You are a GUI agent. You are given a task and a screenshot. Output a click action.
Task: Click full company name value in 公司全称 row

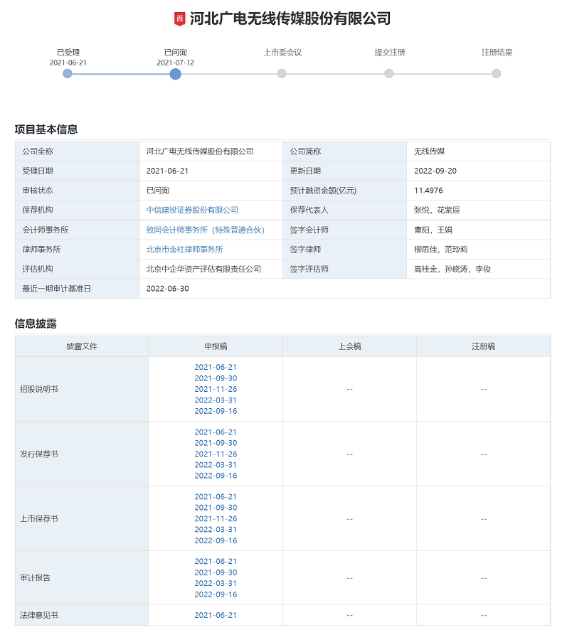click(200, 151)
